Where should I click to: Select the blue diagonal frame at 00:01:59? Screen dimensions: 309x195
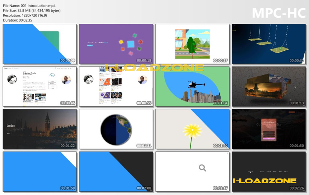pos(40,172)
